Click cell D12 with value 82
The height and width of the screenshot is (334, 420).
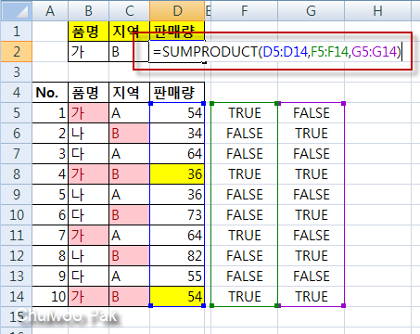(x=177, y=256)
